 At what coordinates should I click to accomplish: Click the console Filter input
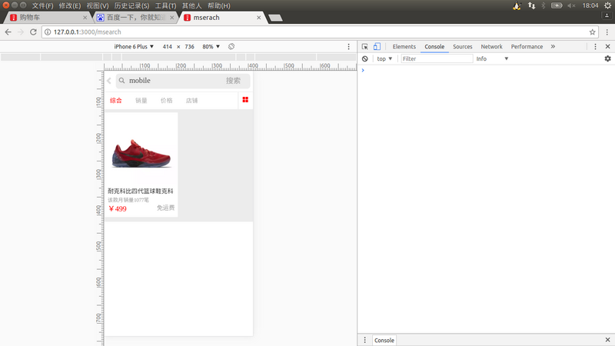[437, 58]
